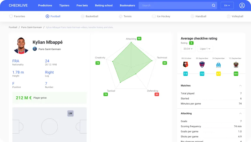
Task: Open the Free bets menu
Action: [82, 6]
